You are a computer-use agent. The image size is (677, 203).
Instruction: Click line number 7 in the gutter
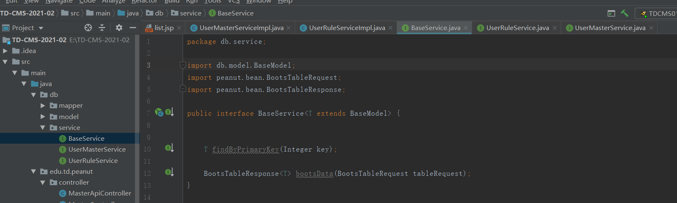[148, 113]
